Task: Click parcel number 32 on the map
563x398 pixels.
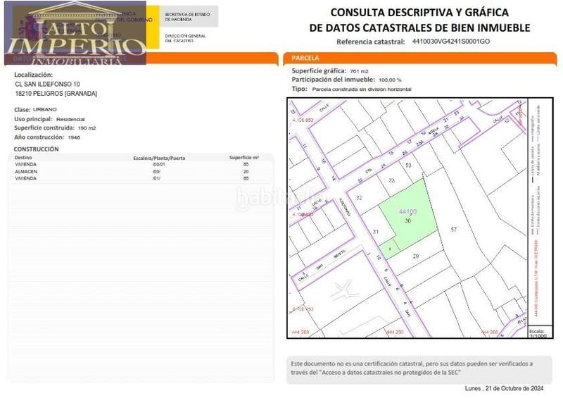Action: [359, 199]
